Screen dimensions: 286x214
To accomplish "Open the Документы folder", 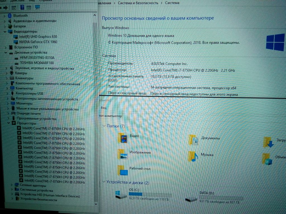I will tap(193, 140).
